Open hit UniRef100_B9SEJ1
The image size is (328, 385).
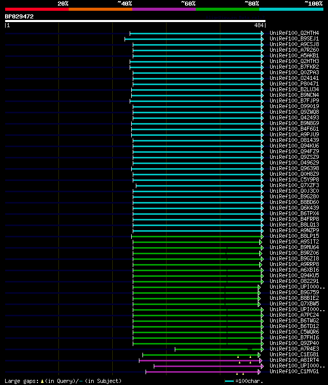(294, 38)
